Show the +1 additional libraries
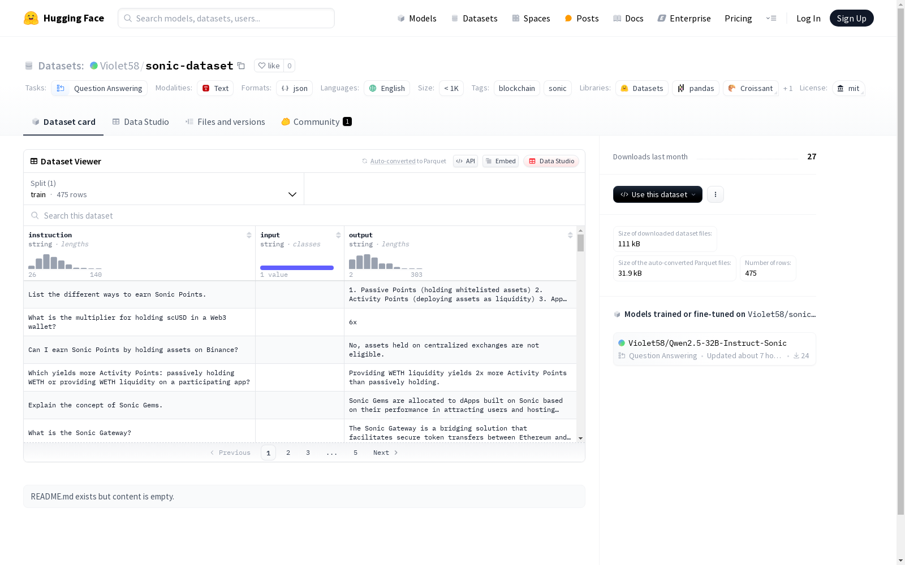 [788, 88]
